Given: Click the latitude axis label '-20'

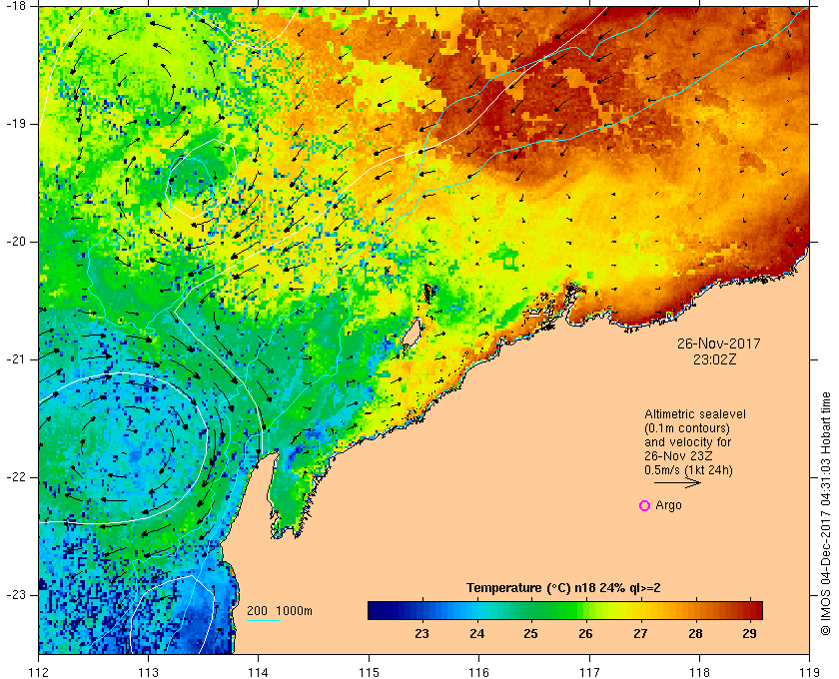Looking at the screenshot, I should point(15,242).
